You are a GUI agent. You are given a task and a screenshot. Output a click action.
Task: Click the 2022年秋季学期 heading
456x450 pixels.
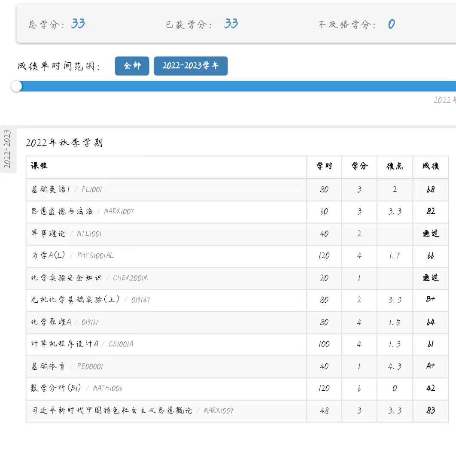click(64, 143)
